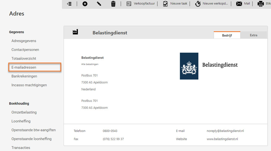The image size is (271, 151).
Task: Delete the address with trash icon
Action: [113, 4]
